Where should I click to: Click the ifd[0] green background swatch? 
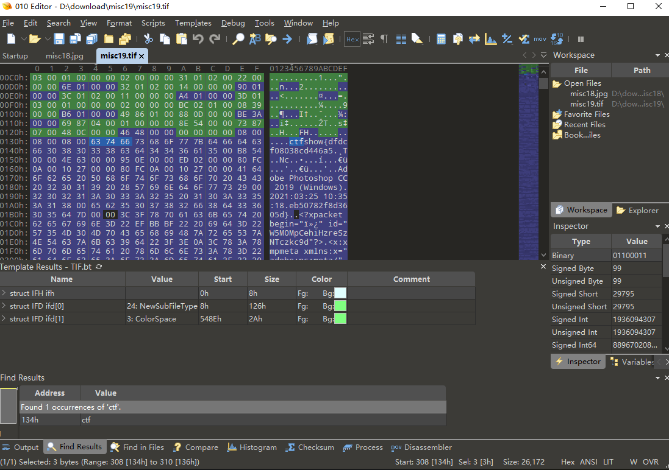pos(340,306)
